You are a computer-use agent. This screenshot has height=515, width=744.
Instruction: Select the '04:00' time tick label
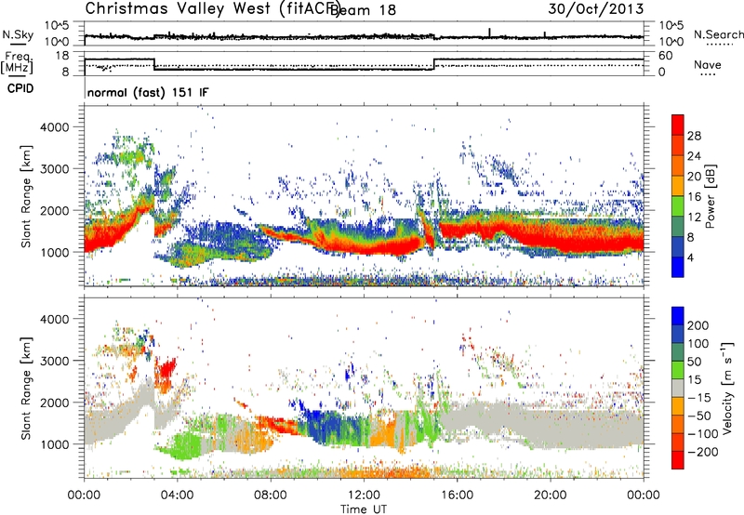click(178, 495)
